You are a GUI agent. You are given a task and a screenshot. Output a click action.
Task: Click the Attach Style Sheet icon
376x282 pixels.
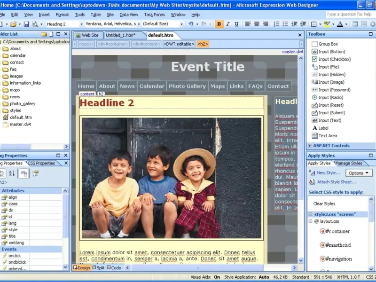(x=312, y=182)
